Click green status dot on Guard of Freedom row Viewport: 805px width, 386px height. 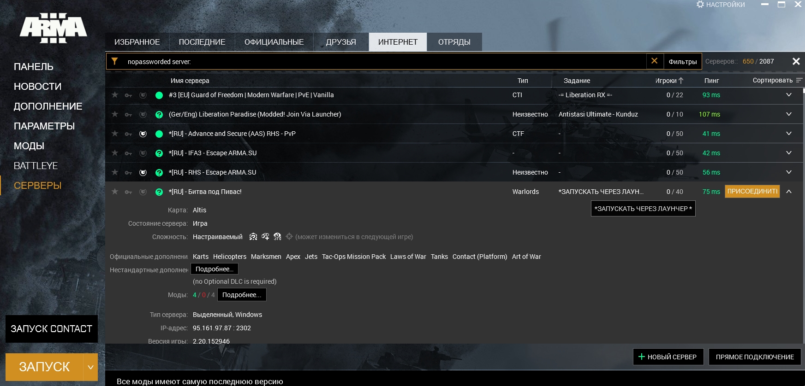coord(159,95)
